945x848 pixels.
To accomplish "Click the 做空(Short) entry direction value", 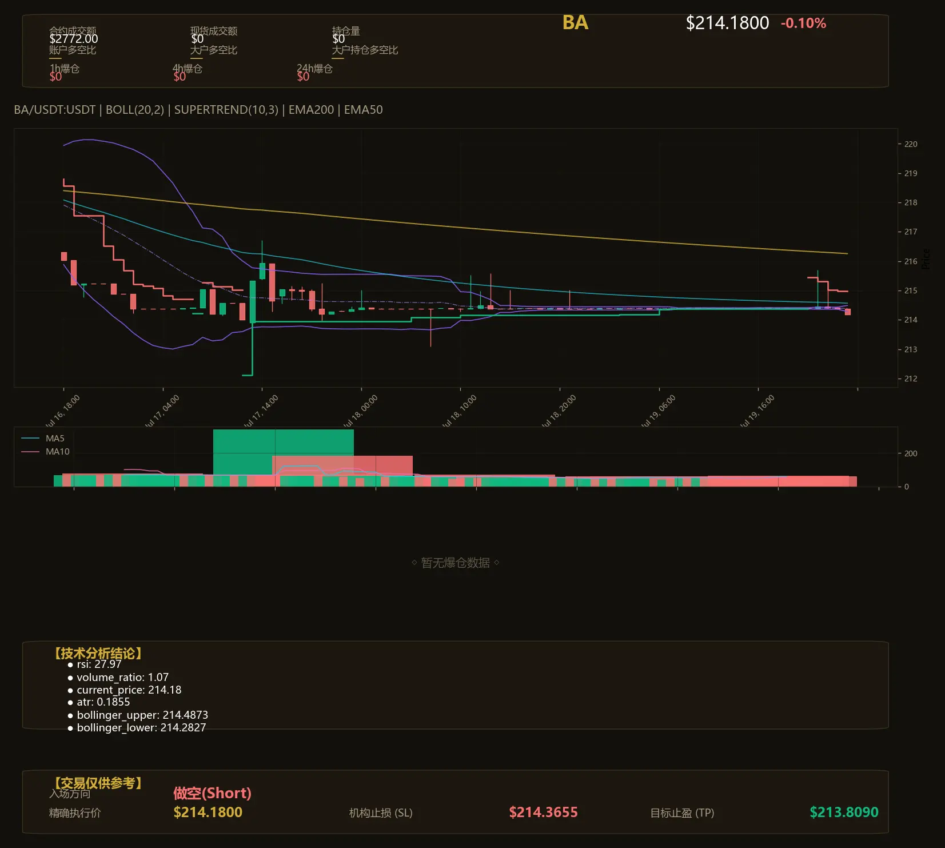I will (x=213, y=793).
